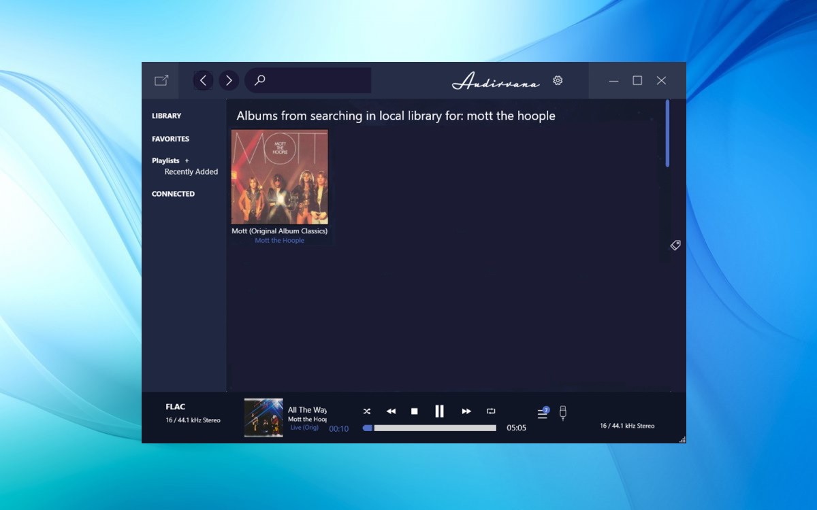Open the play queue list icon

(543, 413)
